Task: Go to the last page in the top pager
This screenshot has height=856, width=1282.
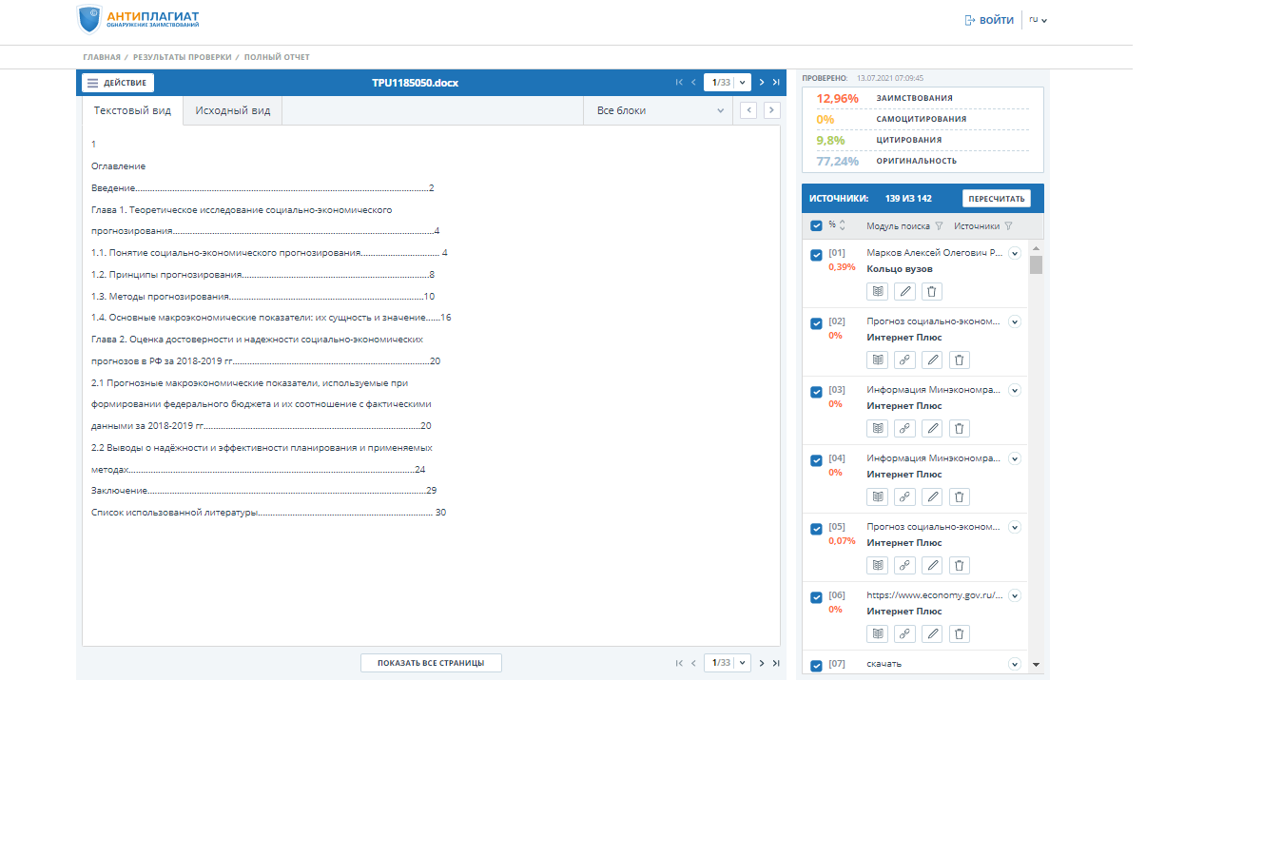Action: (776, 83)
